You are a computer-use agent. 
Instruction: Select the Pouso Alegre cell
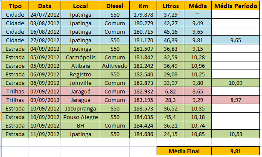point(80,117)
